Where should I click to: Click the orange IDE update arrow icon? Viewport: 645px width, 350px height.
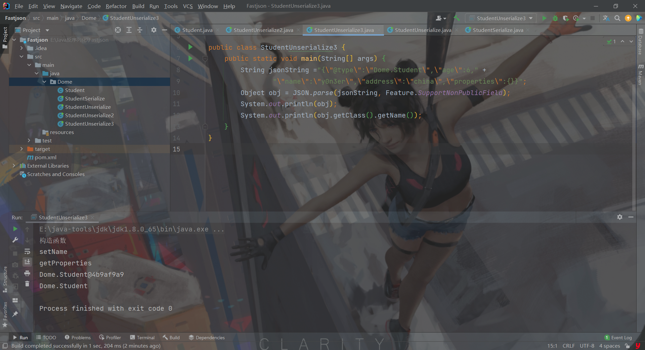(x=628, y=18)
